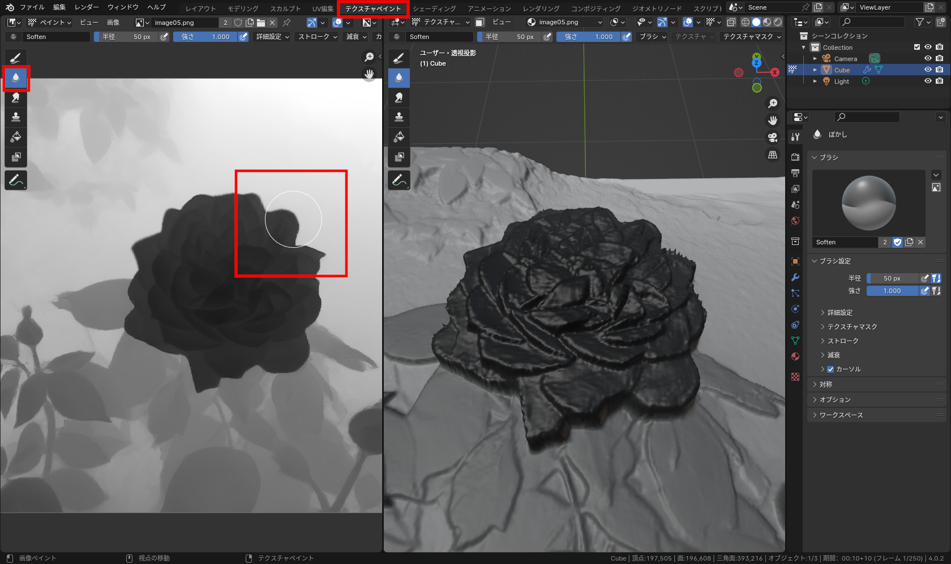Click the 画像 menu button in image editor

[x=113, y=23]
